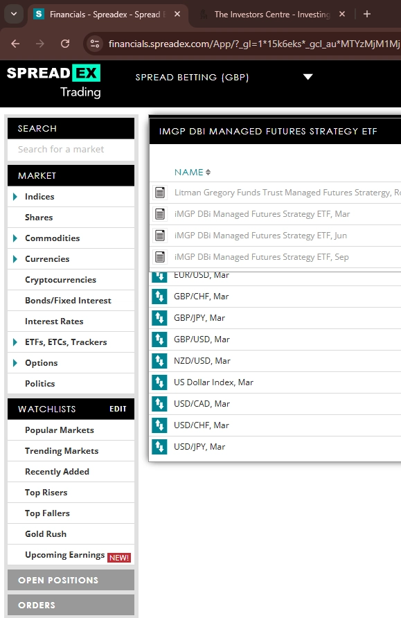Open info icon for Litman Gregory Funds row
401x618 pixels.
coord(159,193)
